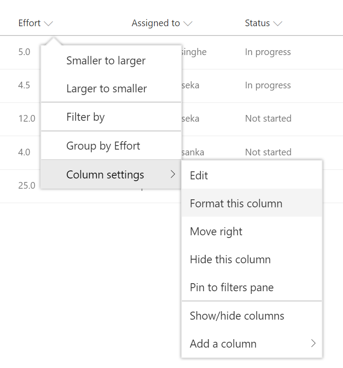Click the Status column header label
This screenshot has width=343, height=368.
257,23
